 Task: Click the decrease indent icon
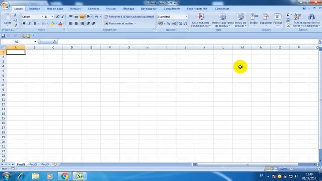pyautogui.click(x=88, y=24)
